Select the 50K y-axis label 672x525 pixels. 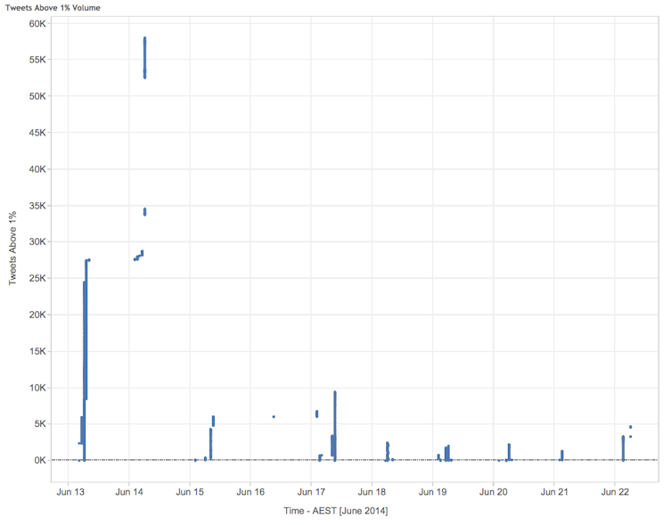point(37,96)
